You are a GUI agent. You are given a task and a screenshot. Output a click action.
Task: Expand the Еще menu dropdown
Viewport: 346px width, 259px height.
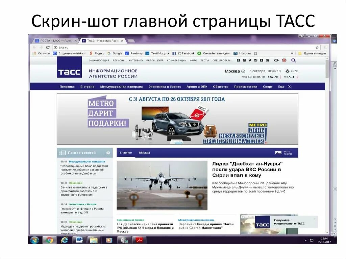285,87
